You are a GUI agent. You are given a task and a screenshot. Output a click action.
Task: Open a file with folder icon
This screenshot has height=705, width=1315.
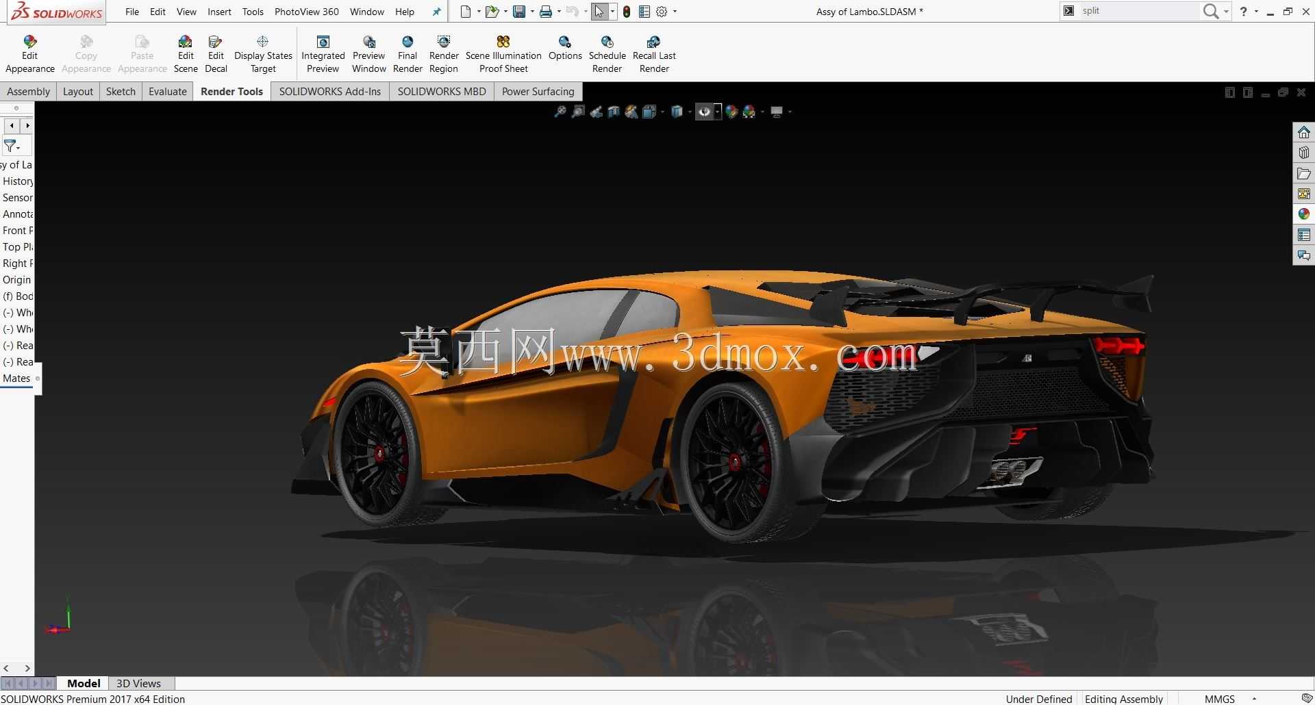492,12
